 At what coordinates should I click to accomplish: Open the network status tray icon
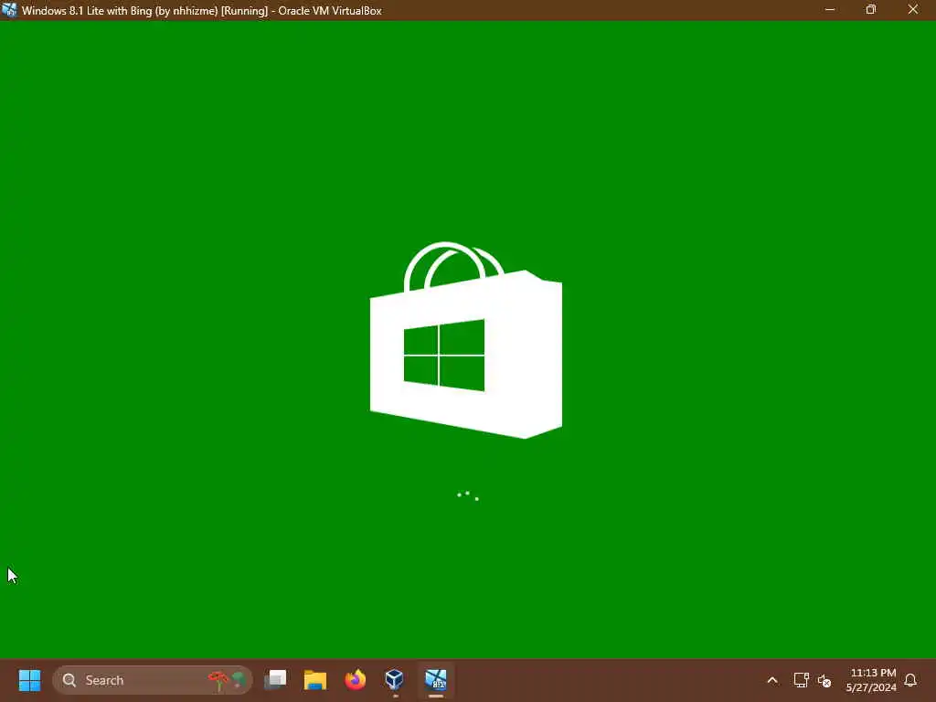click(x=801, y=680)
